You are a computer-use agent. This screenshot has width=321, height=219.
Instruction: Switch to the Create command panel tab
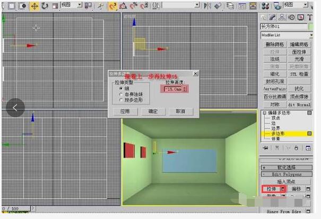264,18
